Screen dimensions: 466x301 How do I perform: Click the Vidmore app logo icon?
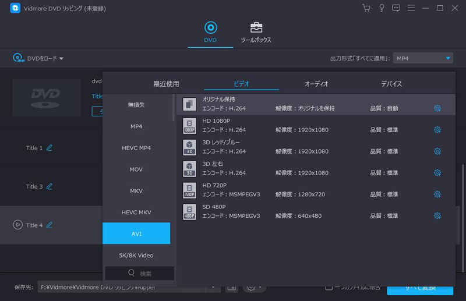click(15, 8)
